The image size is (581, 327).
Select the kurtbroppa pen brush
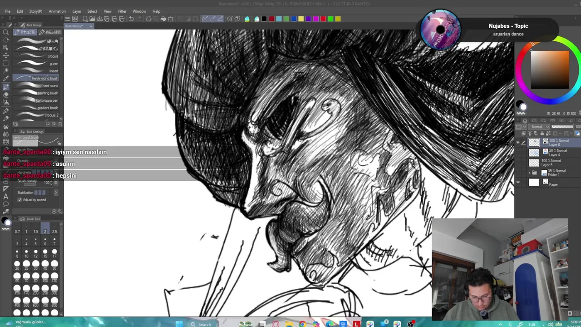[x=36, y=100]
